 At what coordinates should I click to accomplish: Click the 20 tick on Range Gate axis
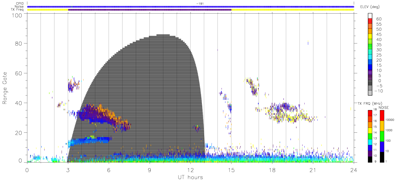click(x=18, y=133)
